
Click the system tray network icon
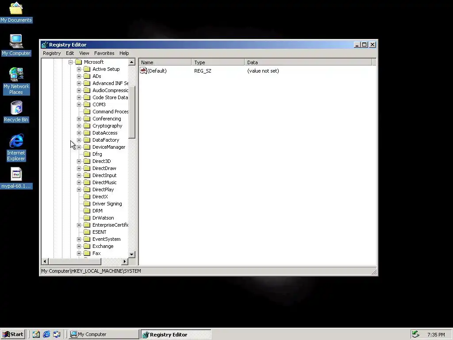click(415, 334)
